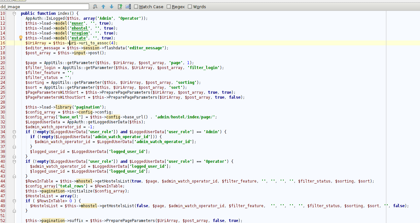Image resolution: width=420 pixels, height=223 pixels.
Task: Collapse the Operator if-block fold on line 40
Action: click(x=14, y=161)
